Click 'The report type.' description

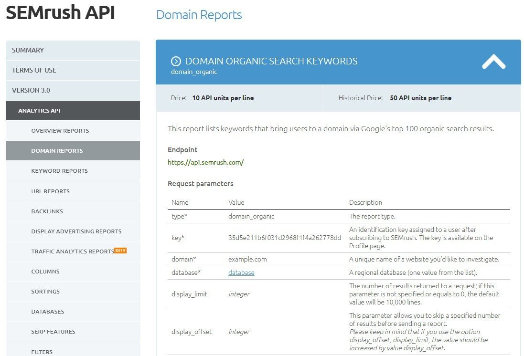click(372, 216)
